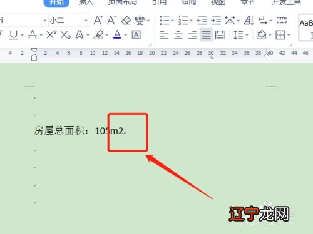The height and width of the screenshot is (234, 313).
Task: Click the tab stop marker near 30 on ruler
Action: [212, 57]
